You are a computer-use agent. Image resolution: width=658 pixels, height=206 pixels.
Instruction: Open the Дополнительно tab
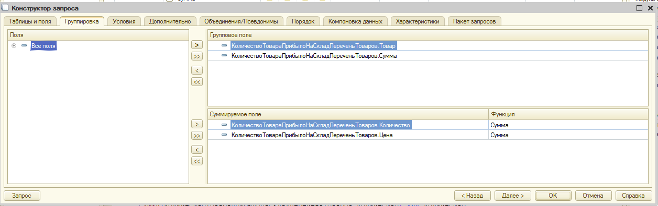coord(170,21)
